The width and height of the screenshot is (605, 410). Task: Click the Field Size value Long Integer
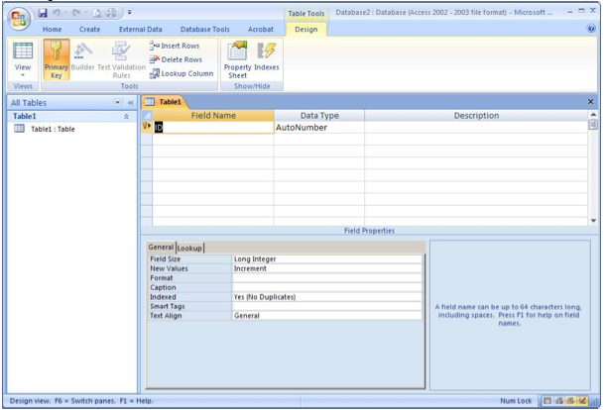point(327,259)
